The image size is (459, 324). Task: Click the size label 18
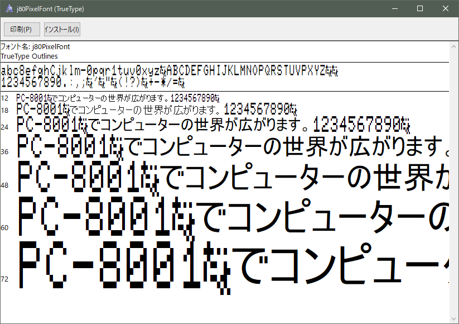coord(4,110)
